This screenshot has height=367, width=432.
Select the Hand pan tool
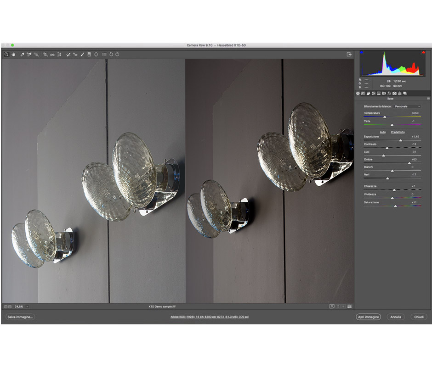pos(13,54)
